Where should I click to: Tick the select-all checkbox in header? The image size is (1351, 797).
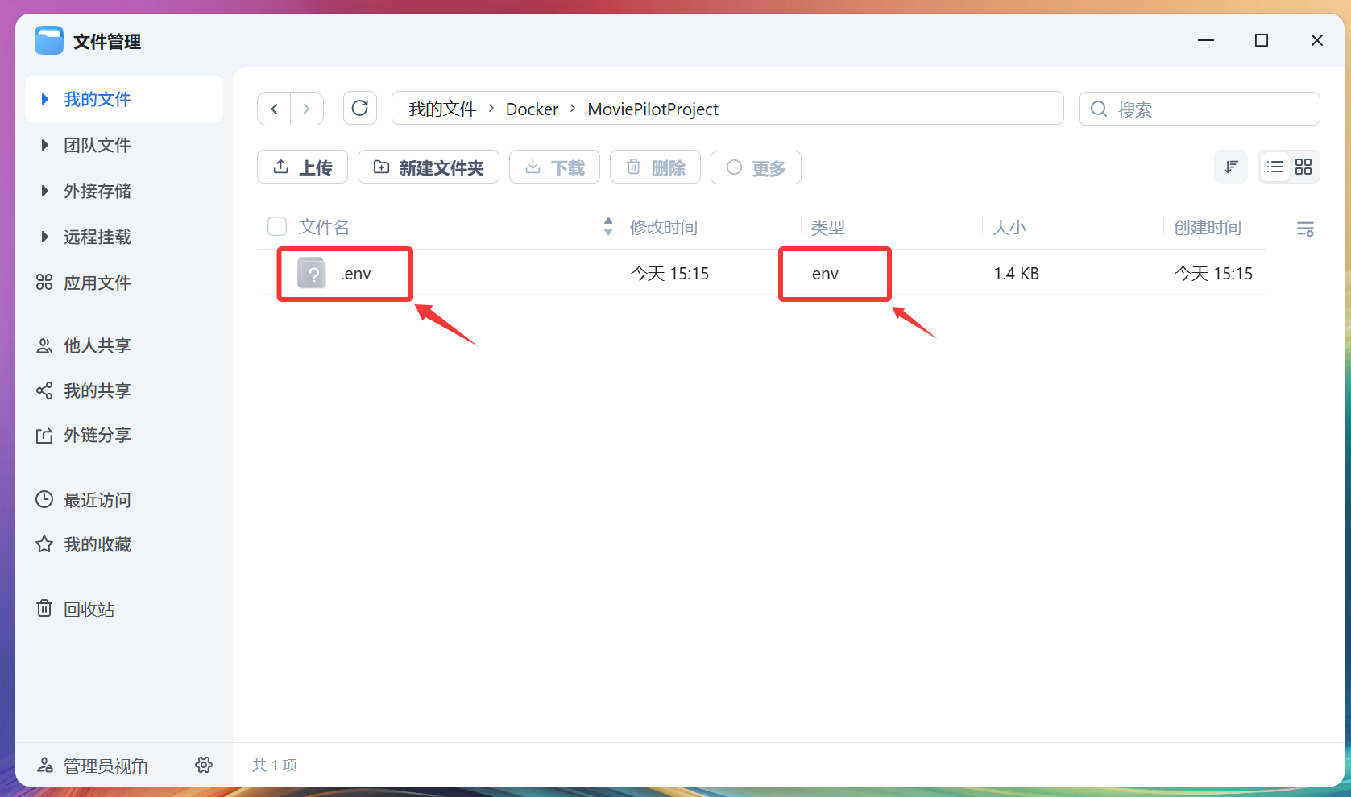[277, 227]
